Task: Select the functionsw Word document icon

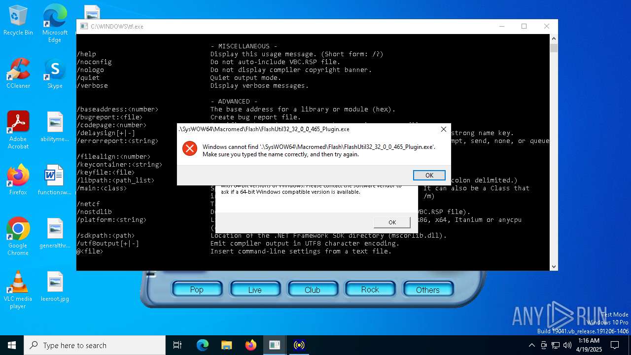Action: tap(55, 180)
